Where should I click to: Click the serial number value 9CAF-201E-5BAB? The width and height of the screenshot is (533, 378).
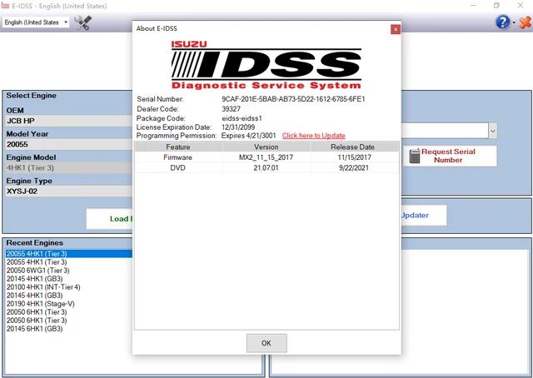(x=293, y=99)
